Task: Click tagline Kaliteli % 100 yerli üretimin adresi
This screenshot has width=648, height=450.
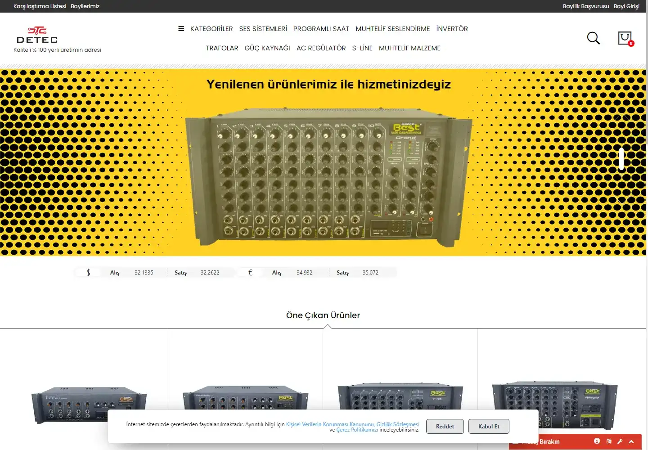Action: point(57,50)
